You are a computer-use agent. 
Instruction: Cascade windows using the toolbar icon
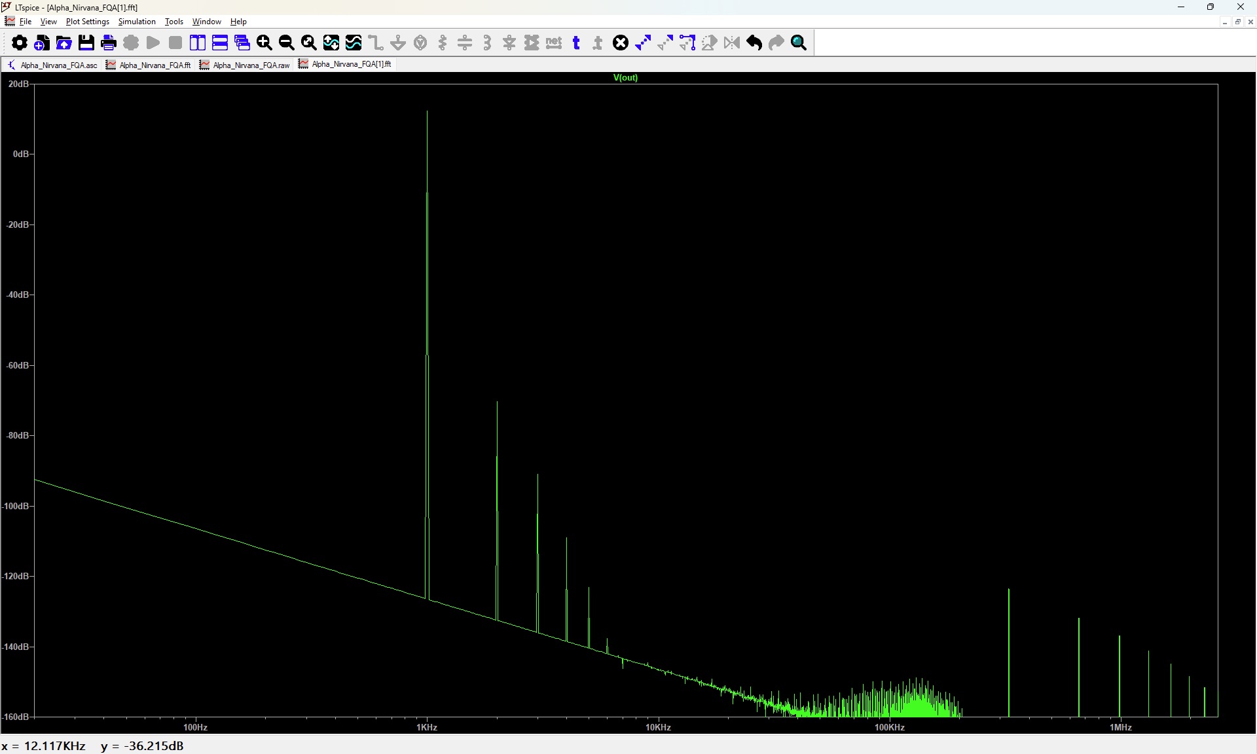tap(242, 43)
